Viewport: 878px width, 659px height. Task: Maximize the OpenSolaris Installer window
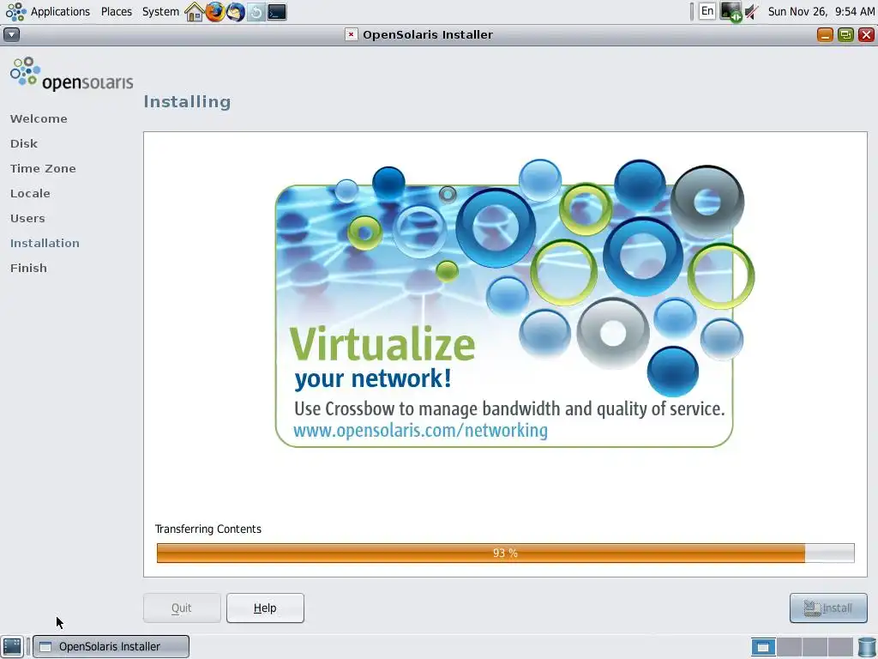point(845,34)
